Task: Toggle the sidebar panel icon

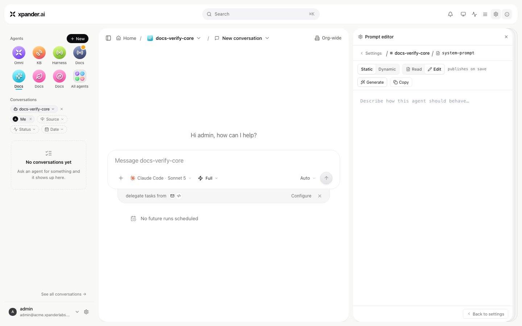Action: pos(108,38)
